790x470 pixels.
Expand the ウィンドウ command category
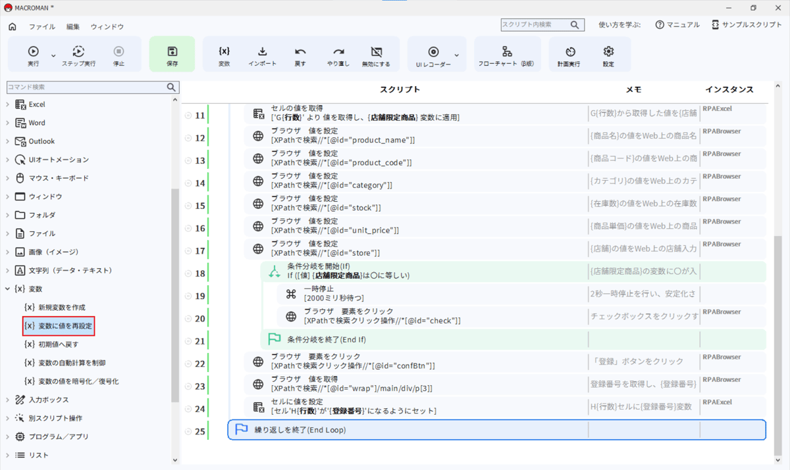[8, 197]
